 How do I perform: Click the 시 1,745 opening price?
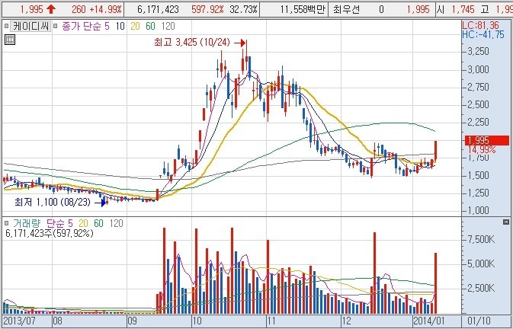click(x=455, y=9)
